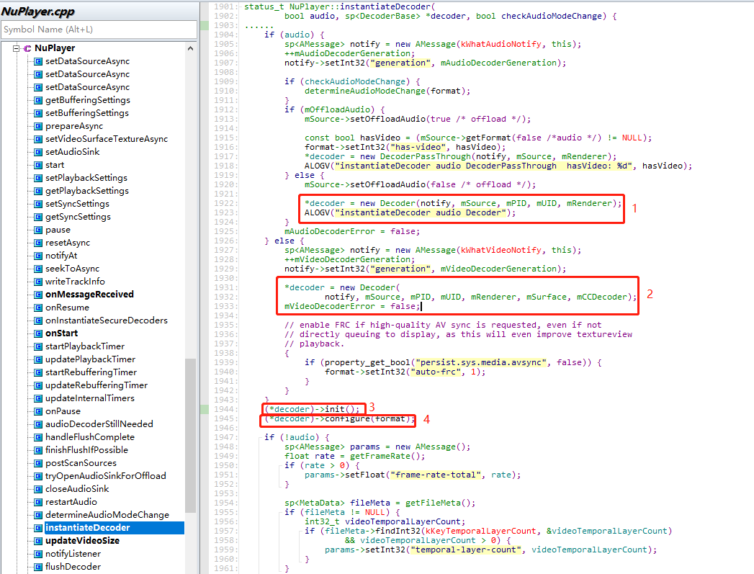Click icon beside startPlaybackTimer

click(x=38, y=346)
